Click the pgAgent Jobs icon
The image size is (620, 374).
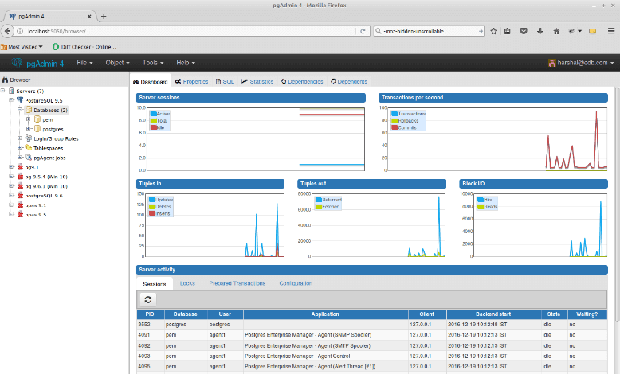coord(29,158)
